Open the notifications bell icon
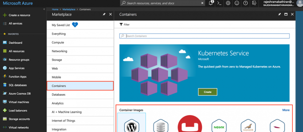The width and height of the screenshot is (303, 132). coord(211,3)
